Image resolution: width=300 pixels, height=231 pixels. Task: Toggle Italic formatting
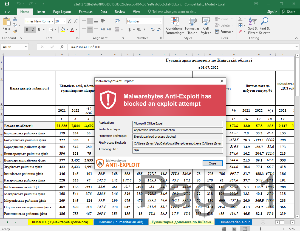pyautogui.click(x=33, y=30)
